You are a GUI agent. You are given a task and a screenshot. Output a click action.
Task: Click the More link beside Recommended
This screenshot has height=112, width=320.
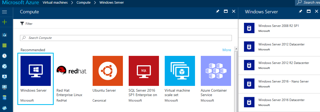pos(227,50)
